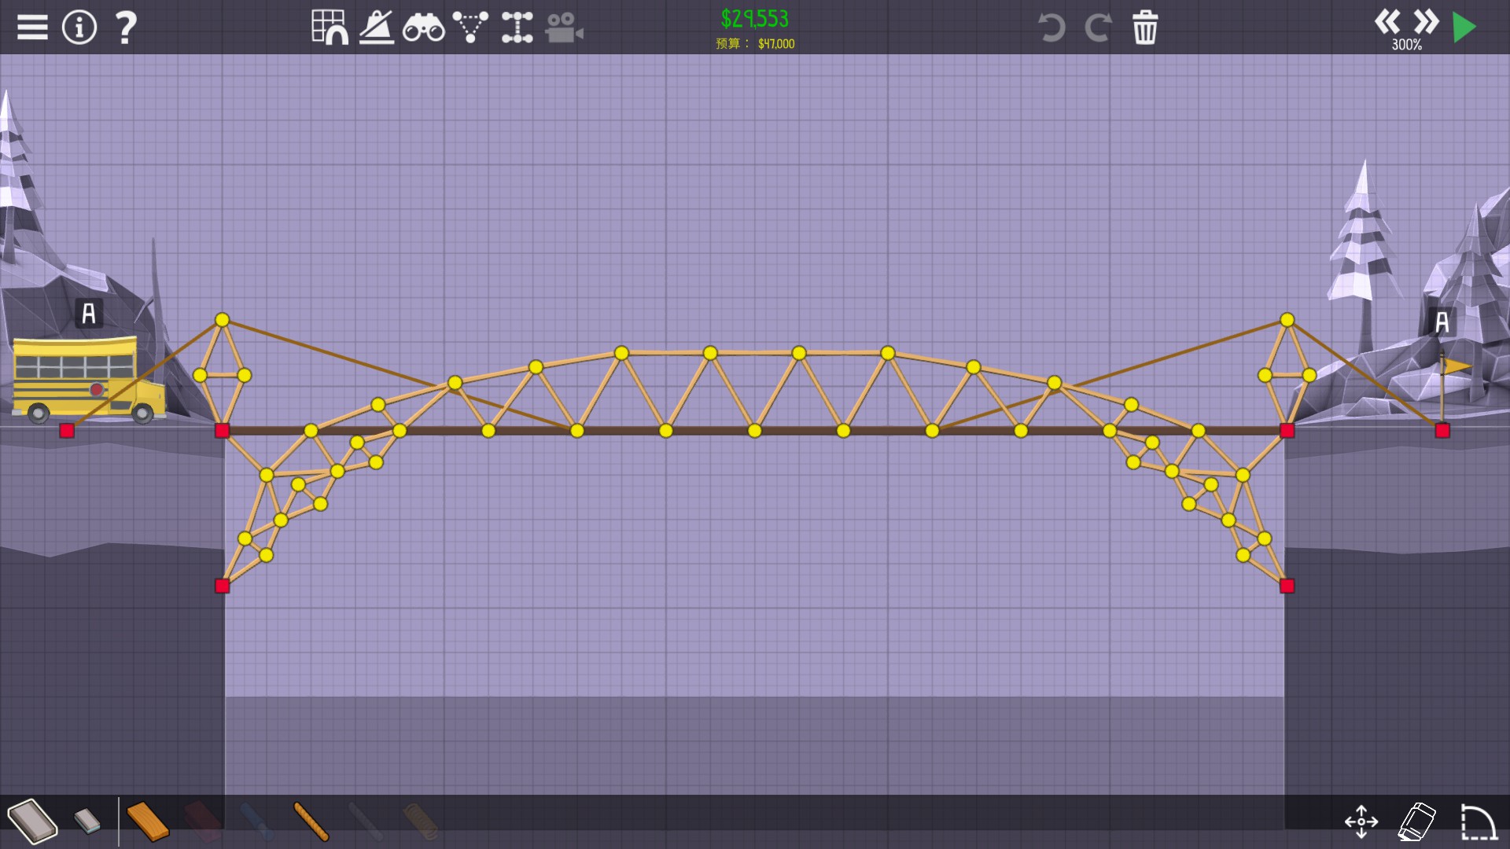1510x849 pixels.
Task: Click the binoculars view icon
Action: 423,28
